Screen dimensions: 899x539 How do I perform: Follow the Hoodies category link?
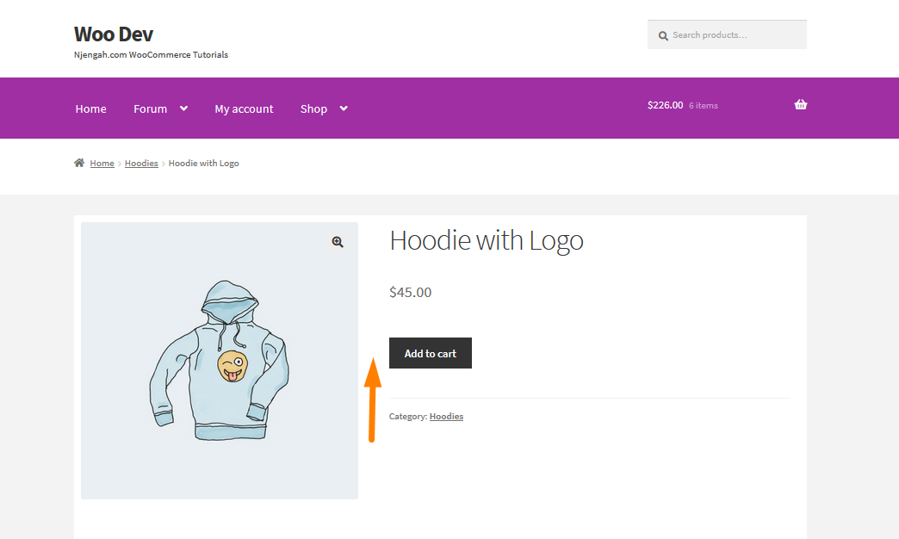446,416
